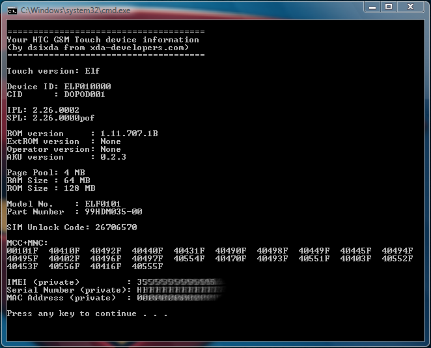
Task: Click the first MCC+MNC code 00101F
Action: coord(22,251)
